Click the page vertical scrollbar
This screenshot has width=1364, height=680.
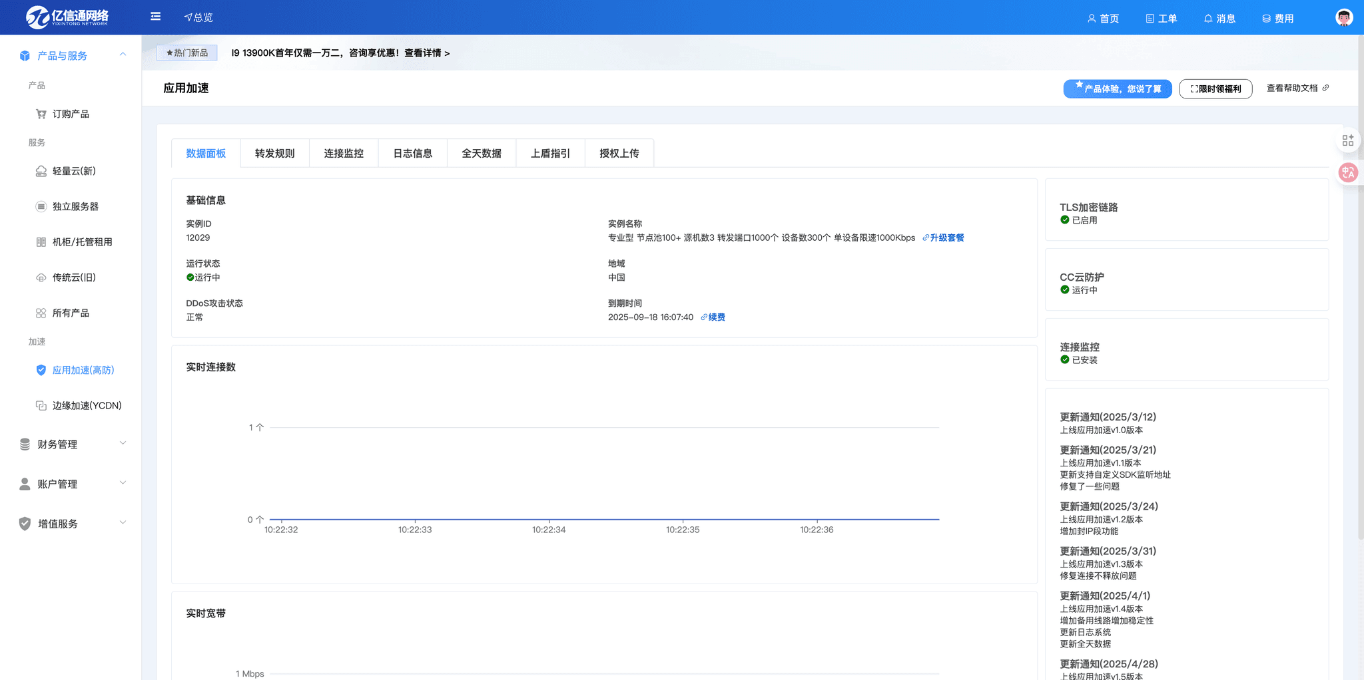pos(1360,286)
